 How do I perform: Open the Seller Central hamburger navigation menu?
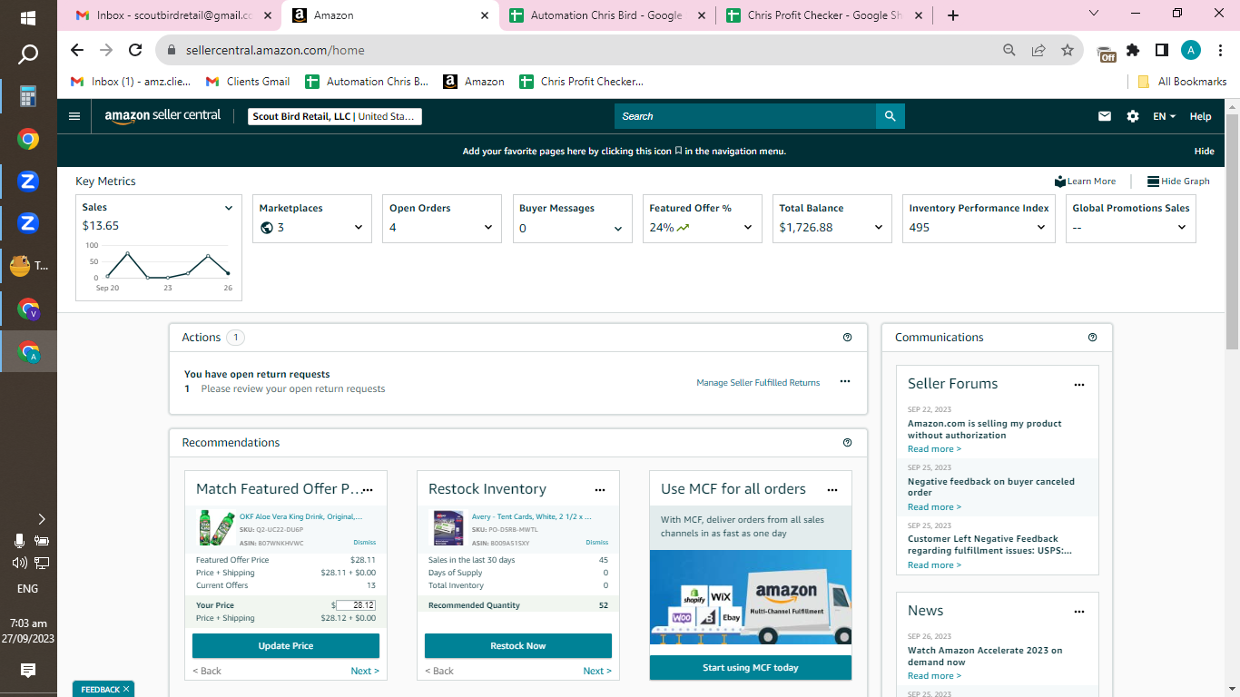coord(74,116)
